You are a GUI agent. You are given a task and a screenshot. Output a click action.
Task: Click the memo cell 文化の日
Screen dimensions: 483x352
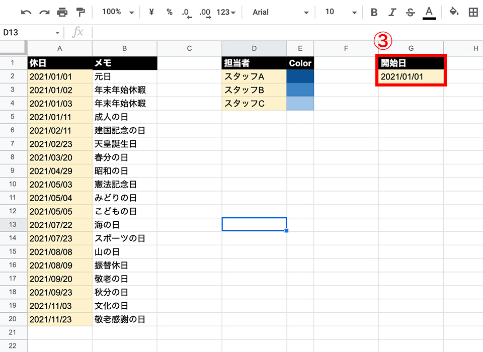click(x=125, y=306)
